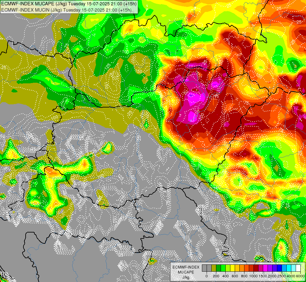Viewport: 306px width, 282px height.
Task: Click the legend scale value 6000
Action: pos(300,276)
